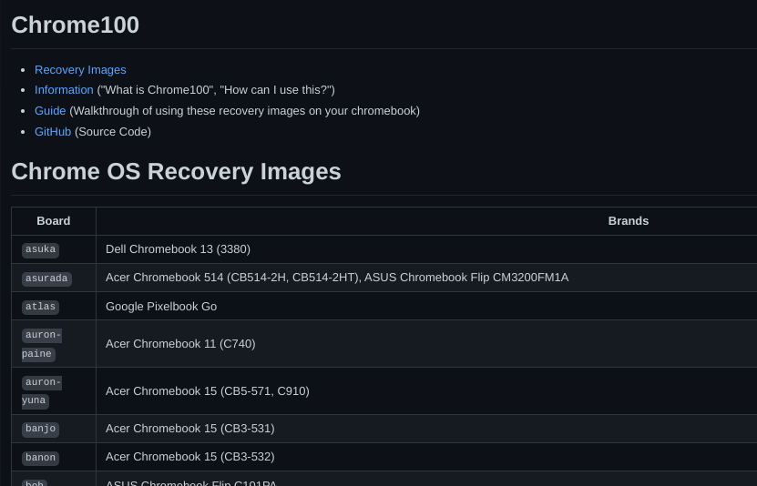The image size is (757, 486).
Task: Click the auron-yuna board tag
Action: coord(42,391)
